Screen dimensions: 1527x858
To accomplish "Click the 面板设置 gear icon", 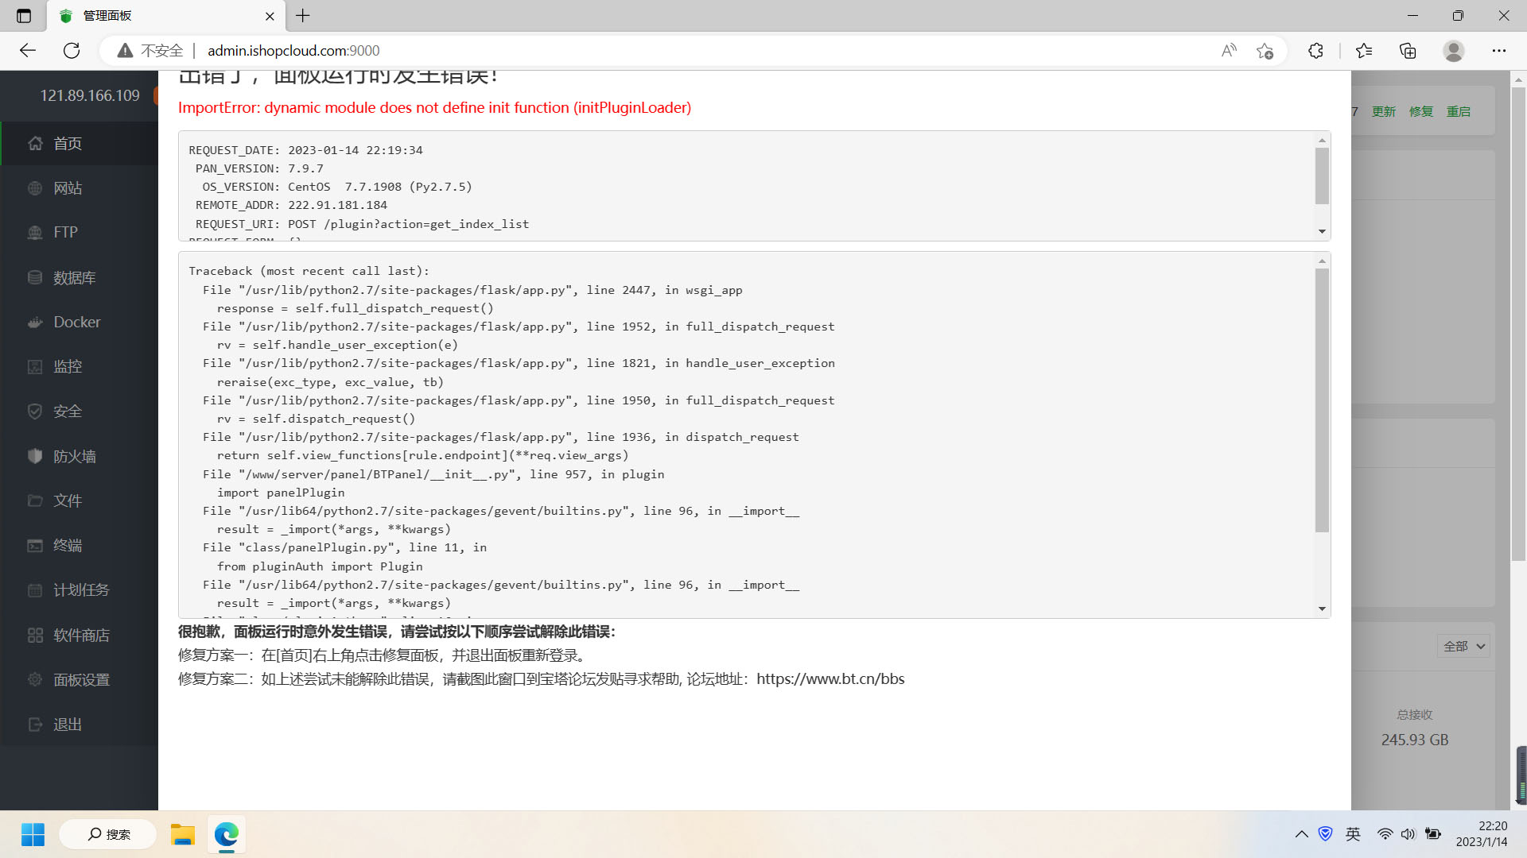I will click(x=35, y=679).
